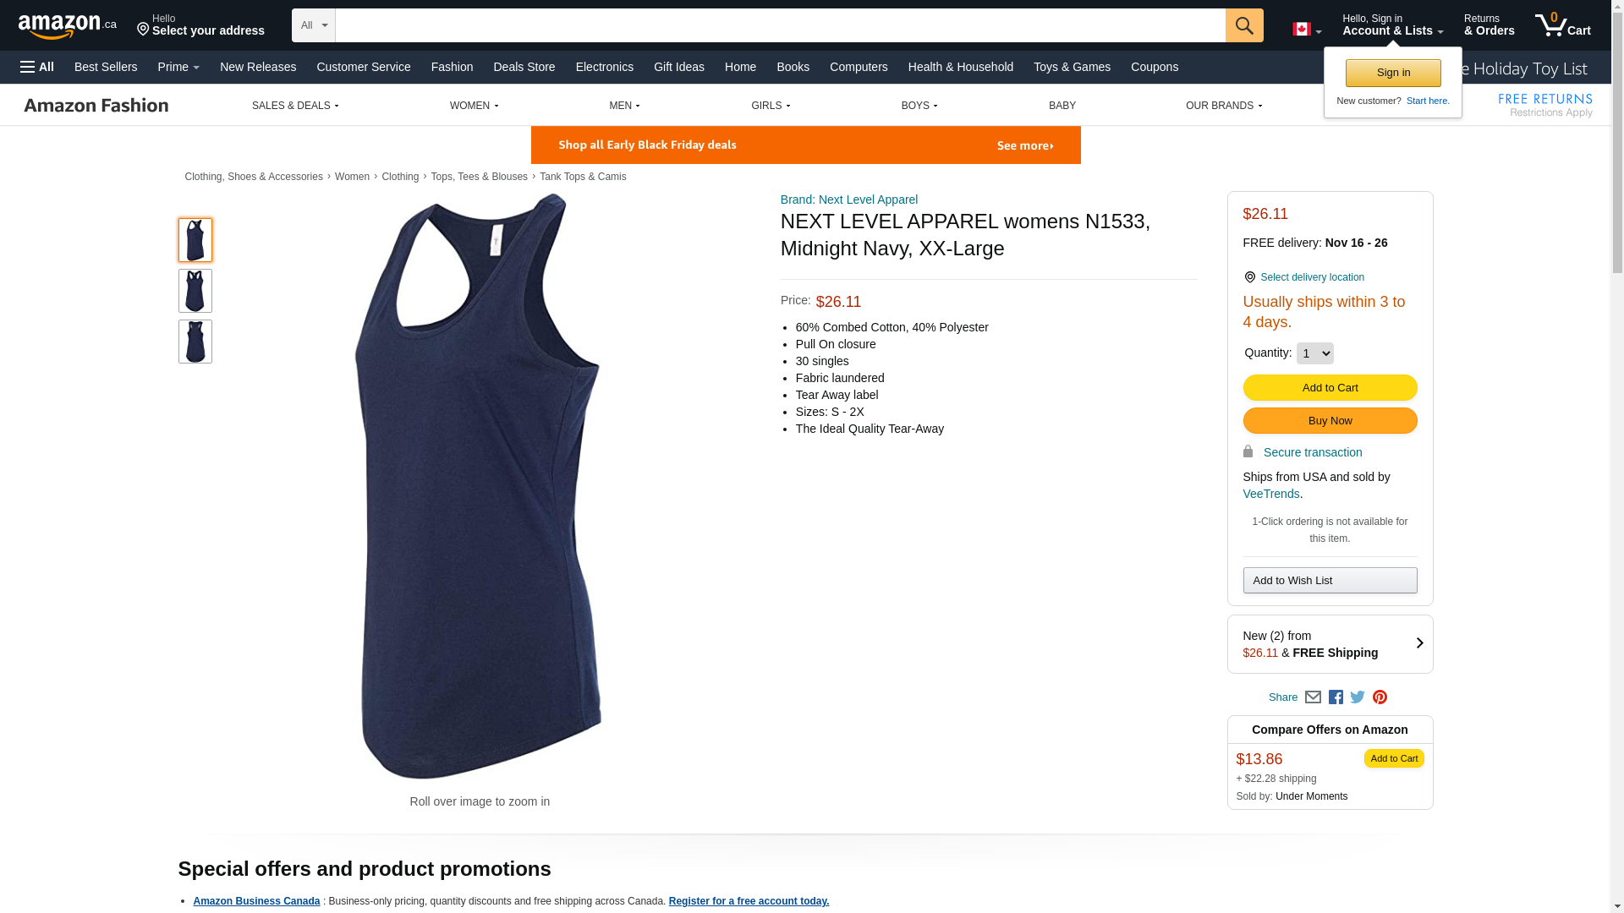The width and height of the screenshot is (1624, 913).
Task: Add the item to cart
Action: pos(1330,387)
